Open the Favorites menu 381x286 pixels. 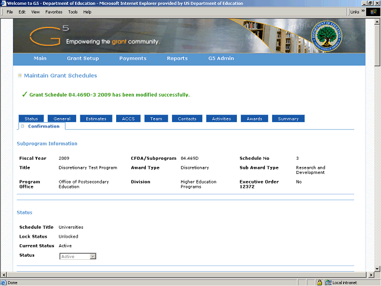pyautogui.click(x=54, y=12)
